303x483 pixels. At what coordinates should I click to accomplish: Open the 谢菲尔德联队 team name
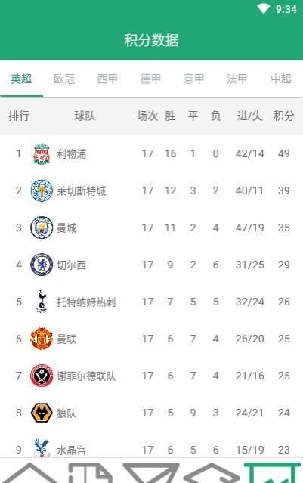click(x=86, y=376)
